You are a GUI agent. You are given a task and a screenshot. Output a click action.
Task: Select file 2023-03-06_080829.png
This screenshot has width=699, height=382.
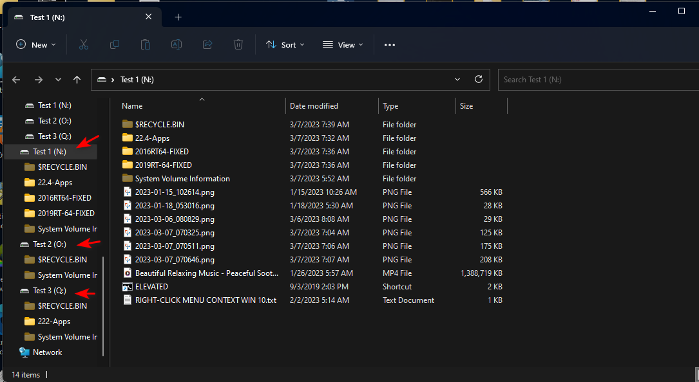coord(175,219)
